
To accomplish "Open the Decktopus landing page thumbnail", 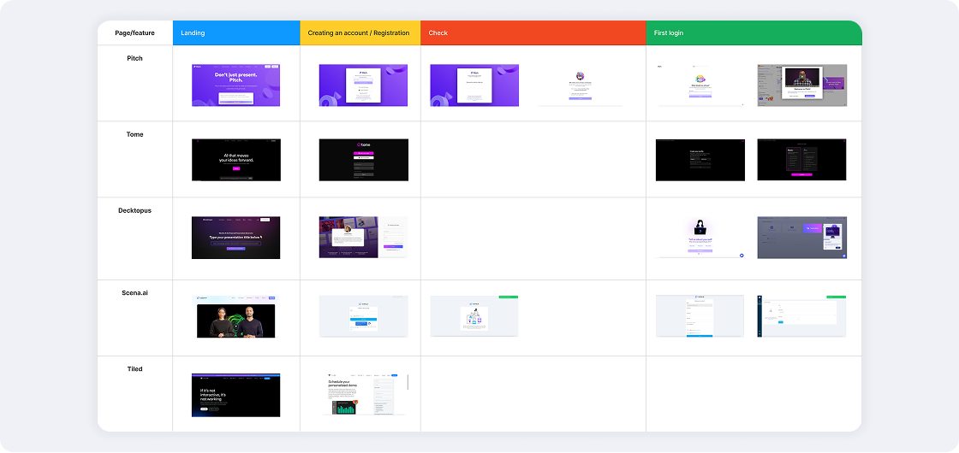I will (x=236, y=238).
